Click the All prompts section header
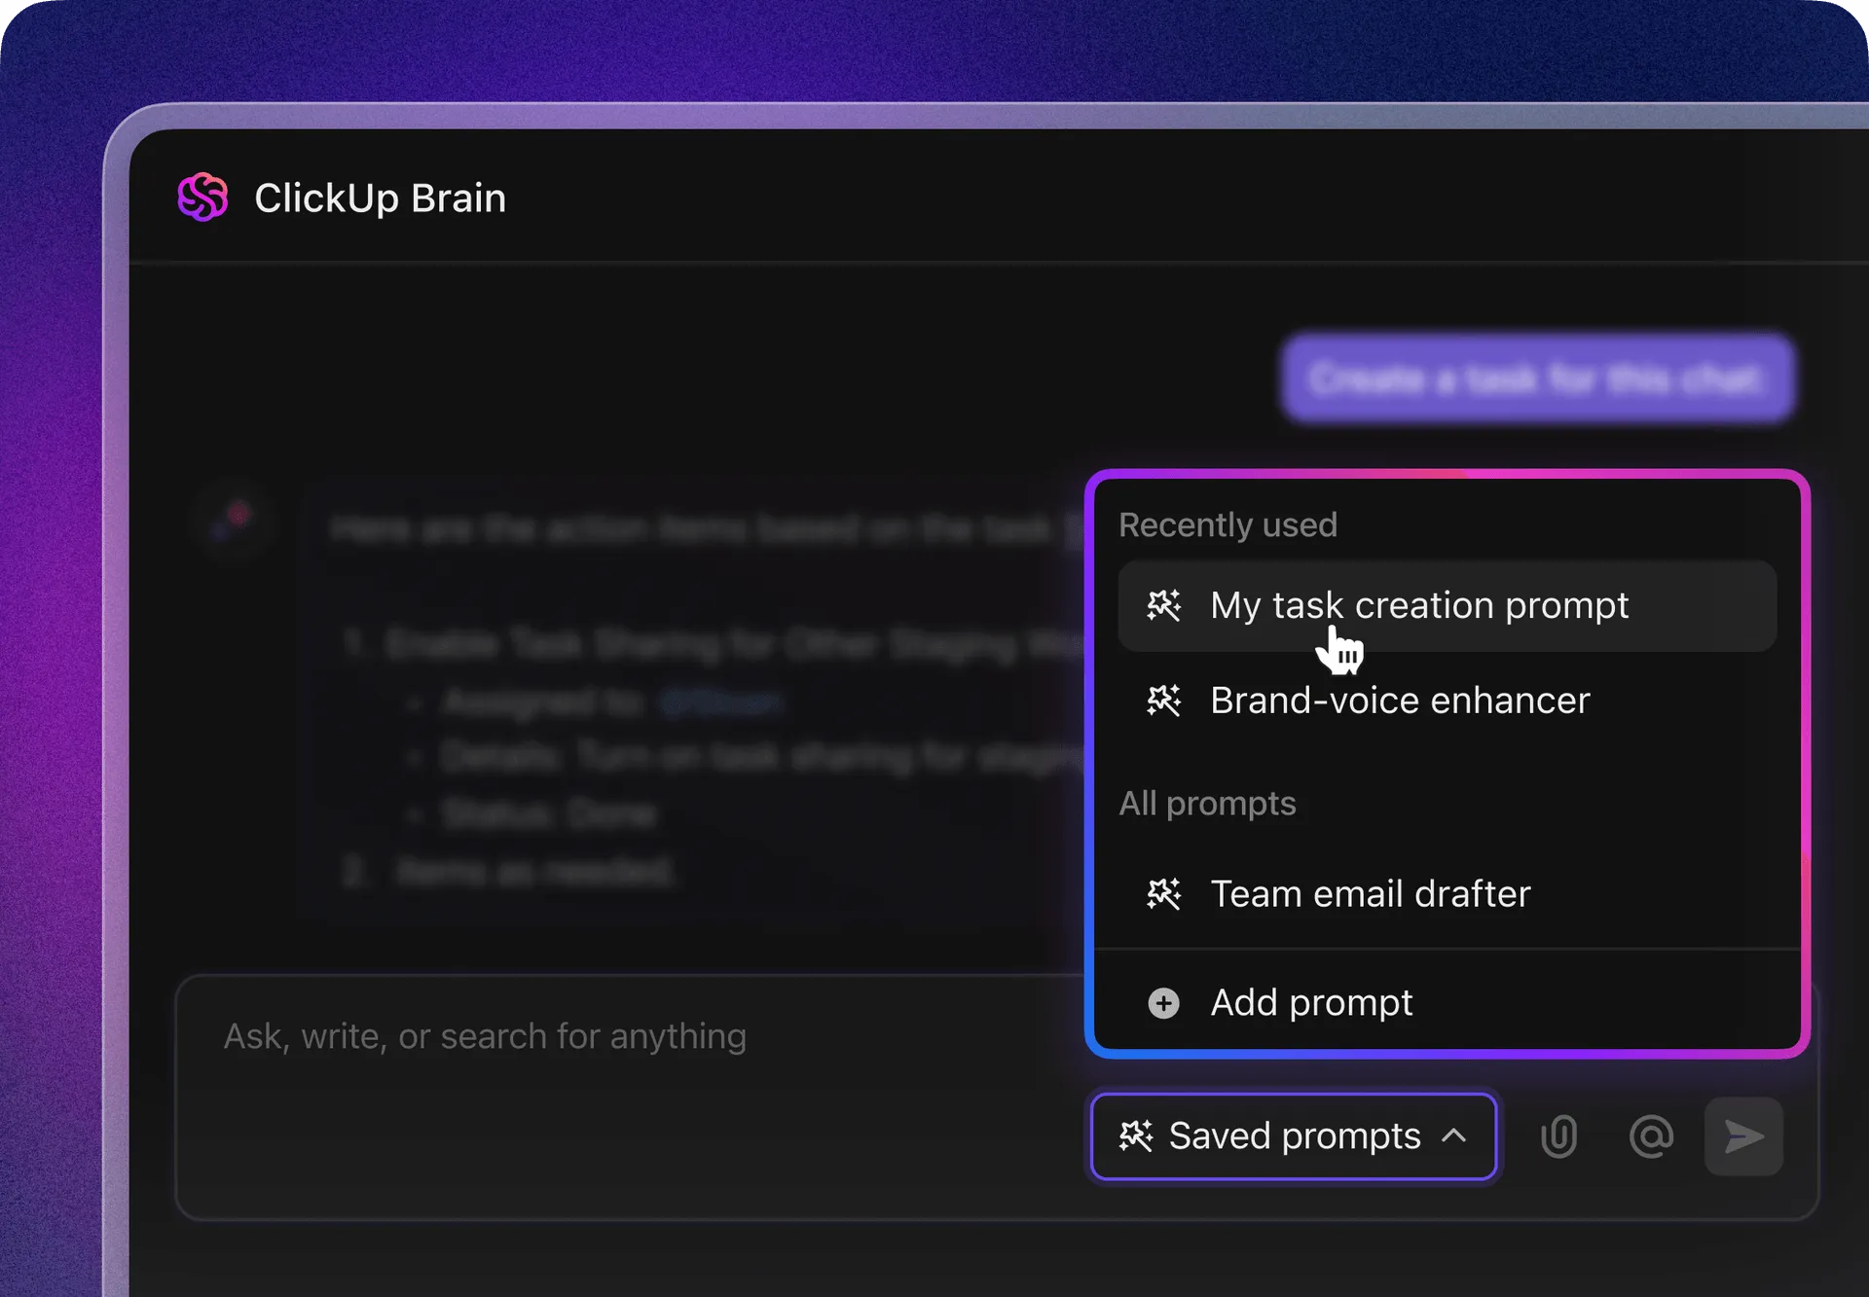Screen dimensions: 1869x1297 [x=1207, y=804]
